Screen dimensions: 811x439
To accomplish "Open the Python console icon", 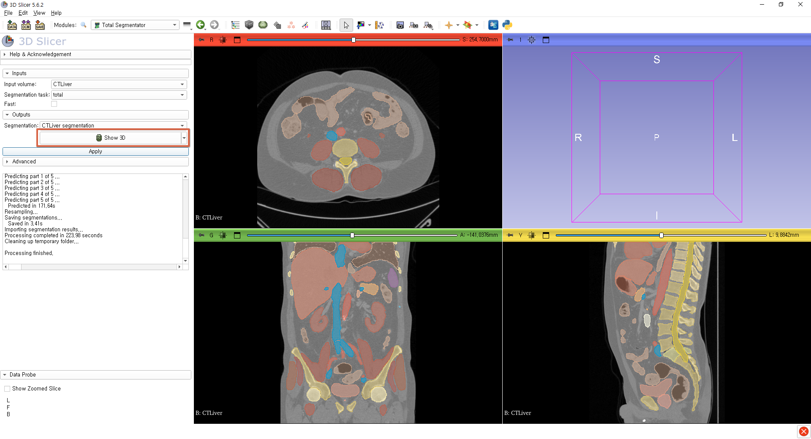I will [507, 25].
